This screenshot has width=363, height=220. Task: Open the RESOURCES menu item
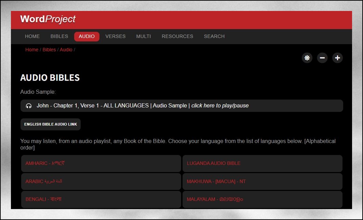pos(177,36)
